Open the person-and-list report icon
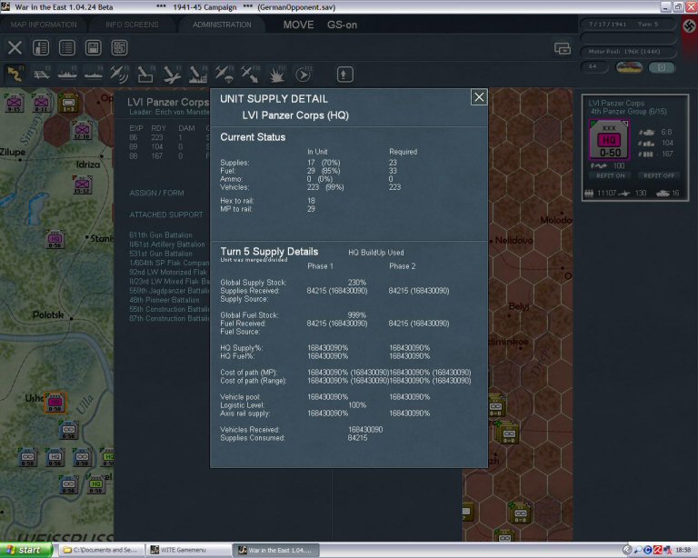Screen dimensions: 698x558 (x=41, y=47)
